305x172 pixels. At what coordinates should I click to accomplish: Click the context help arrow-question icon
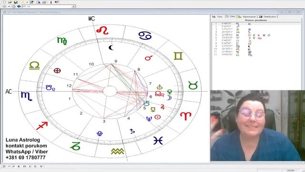click(57, 2)
